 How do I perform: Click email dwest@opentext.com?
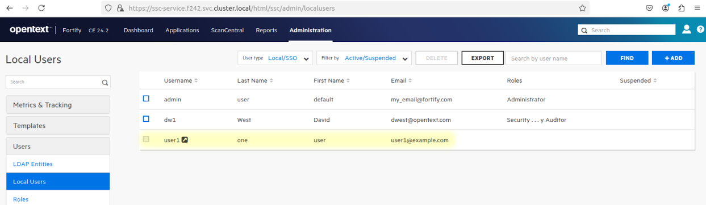[x=421, y=120]
